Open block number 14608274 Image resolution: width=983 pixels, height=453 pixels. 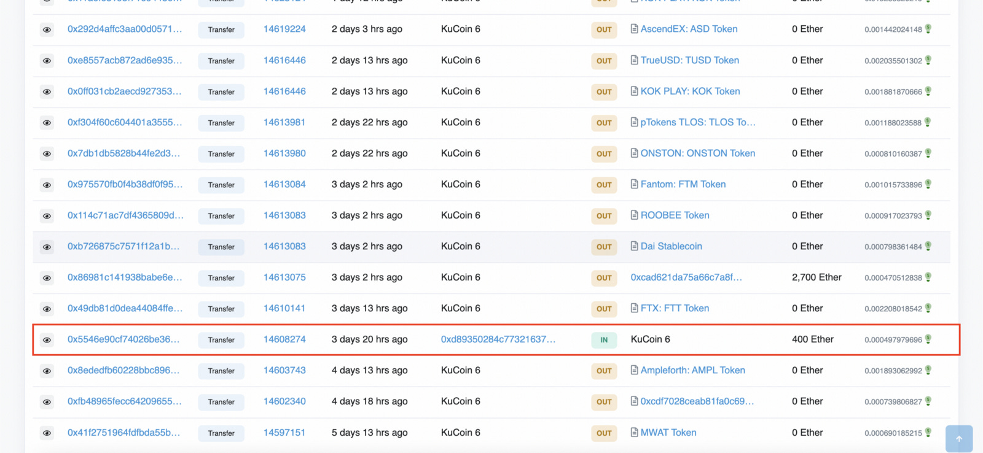click(x=284, y=339)
